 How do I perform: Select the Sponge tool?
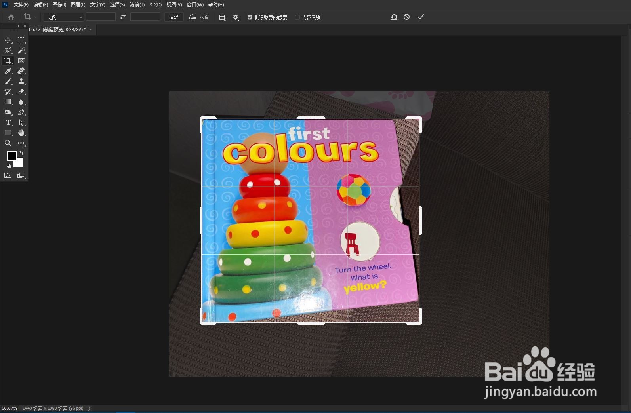[8, 112]
